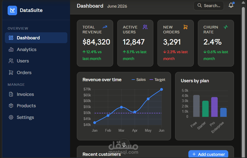
Task: Click the Add customer button
Action: click(208, 154)
